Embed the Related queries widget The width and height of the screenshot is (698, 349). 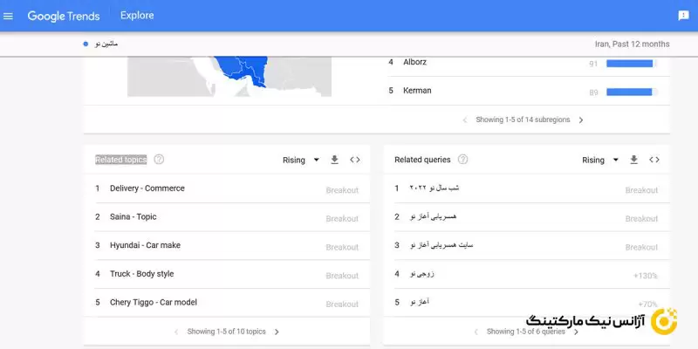[654, 160]
